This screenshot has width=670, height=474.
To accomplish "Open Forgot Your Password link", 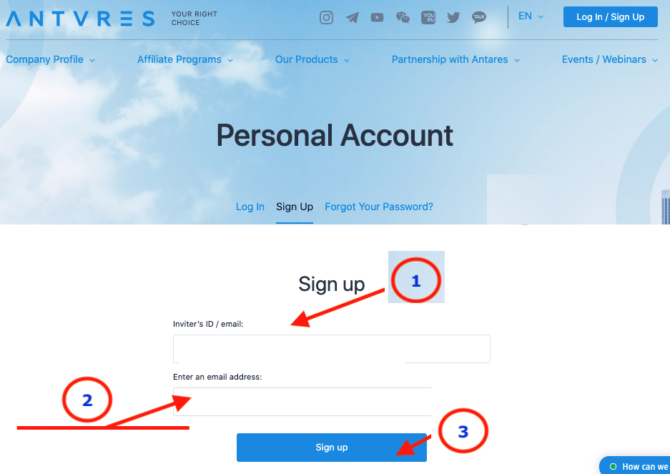I will 379,207.
